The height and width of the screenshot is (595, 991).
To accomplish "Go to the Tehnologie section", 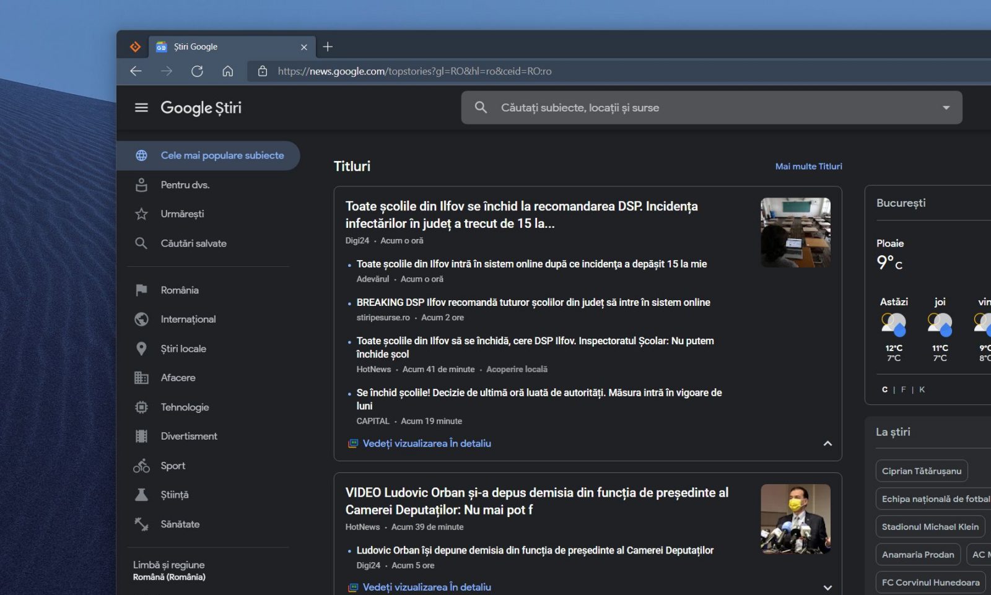I will coord(185,407).
